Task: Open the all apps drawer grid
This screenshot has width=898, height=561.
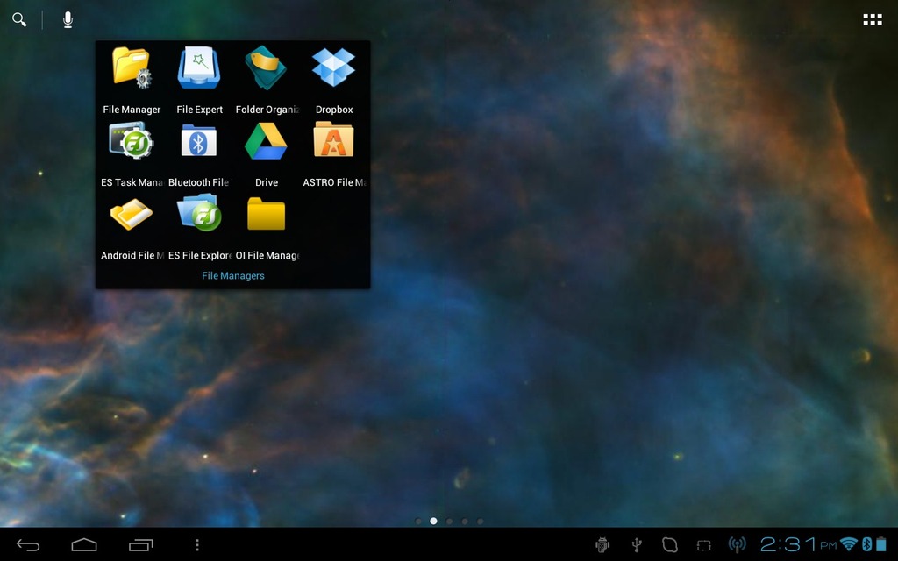Action: (x=873, y=20)
